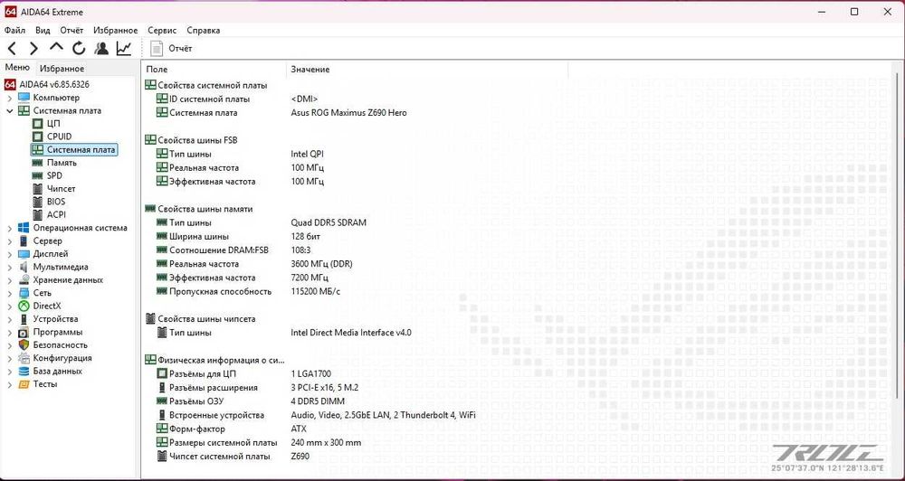Click the Компьютер monitor icon
905x481 pixels.
pos(24,98)
